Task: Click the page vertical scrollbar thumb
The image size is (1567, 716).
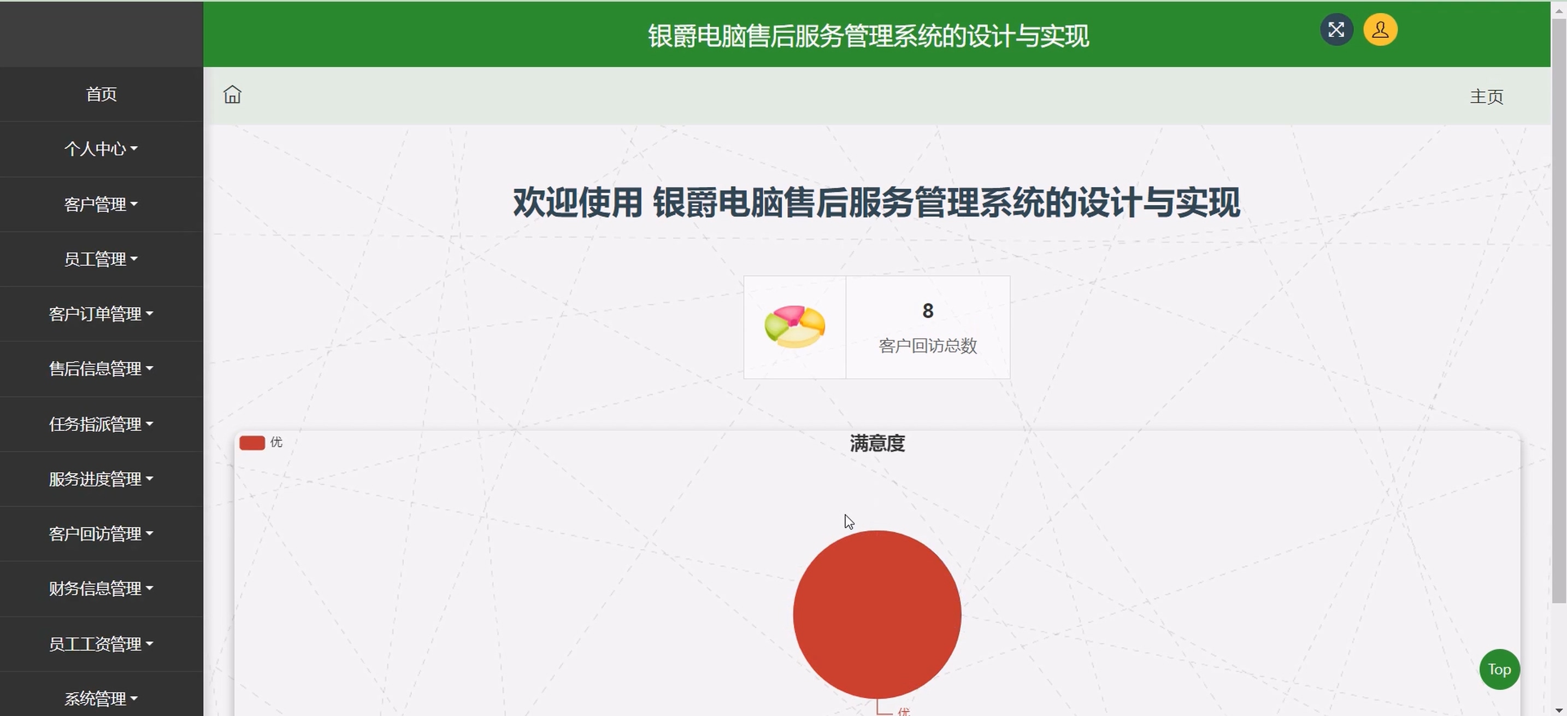Action: (x=1558, y=310)
